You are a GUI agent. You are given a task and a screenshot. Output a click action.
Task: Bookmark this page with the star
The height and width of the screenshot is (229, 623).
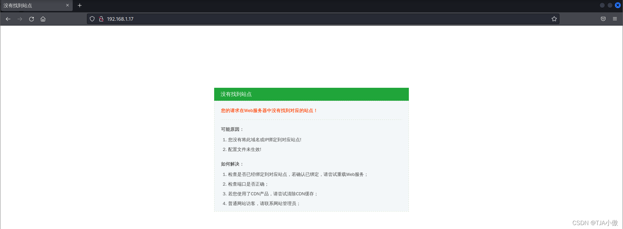point(554,19)
